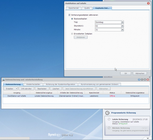Click the clock icon beside Programmierte Sicherung

point(107,113)
